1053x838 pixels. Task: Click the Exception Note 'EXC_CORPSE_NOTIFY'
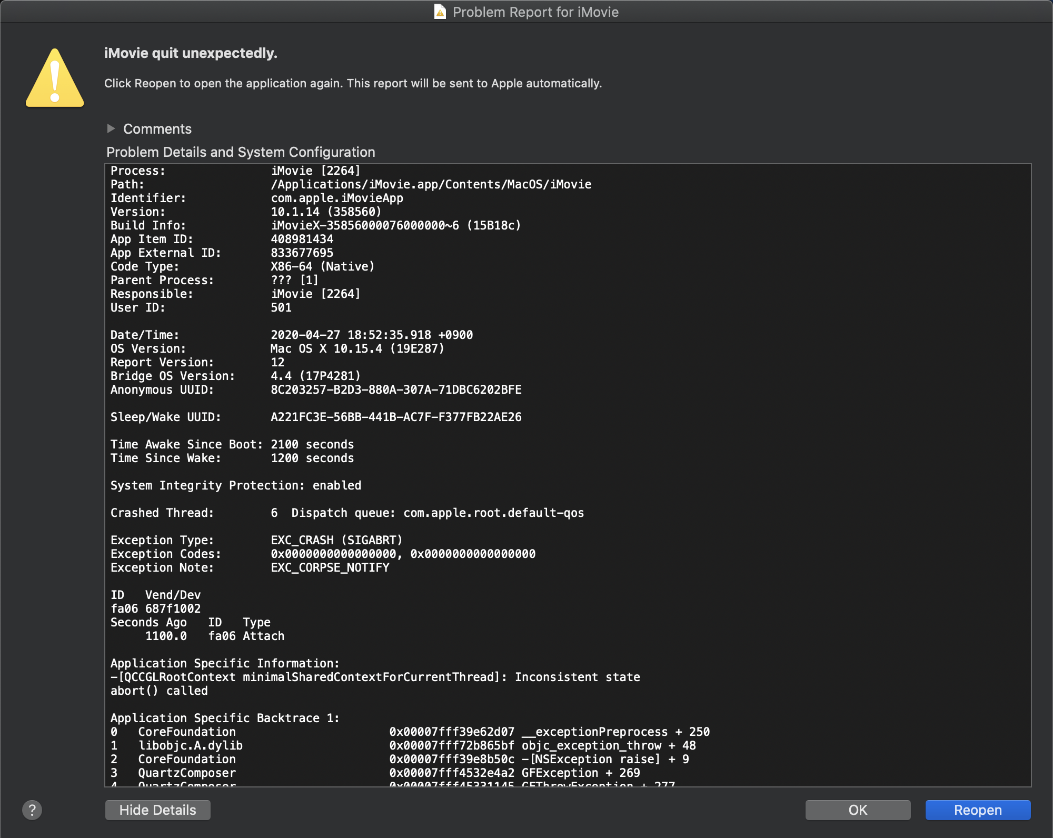coord(330,567)
